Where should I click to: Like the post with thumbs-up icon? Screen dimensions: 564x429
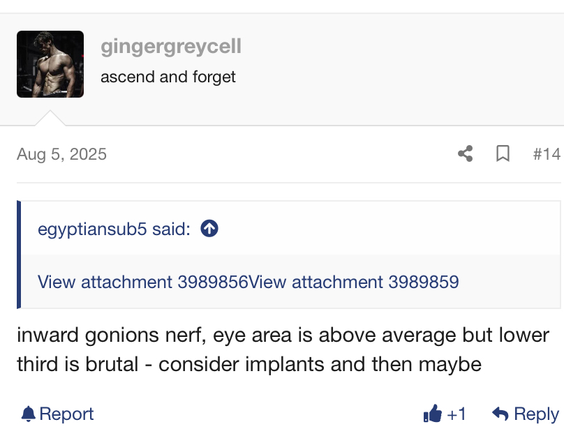pos(433,414)
